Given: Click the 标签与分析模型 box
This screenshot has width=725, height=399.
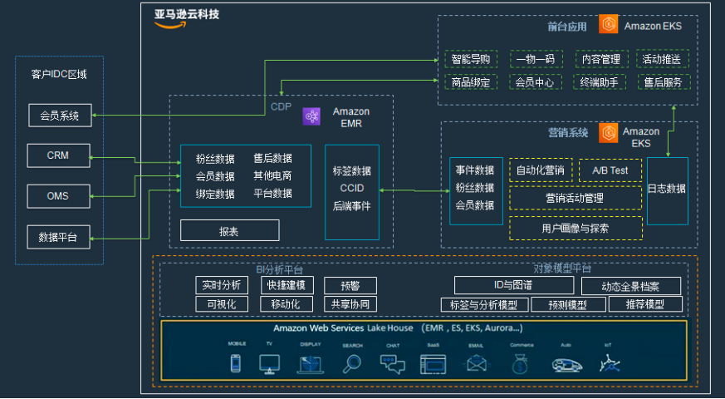Looking at the screenshot, I should tap(485, 304).
